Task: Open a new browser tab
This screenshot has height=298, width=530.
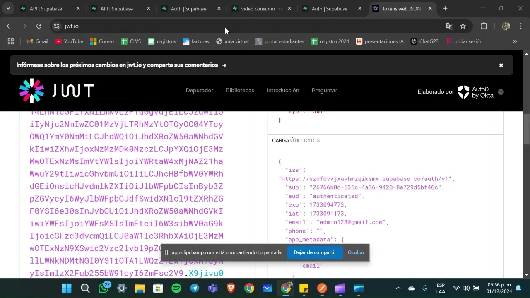Action: pyautogui.click(x=445, y=8)
